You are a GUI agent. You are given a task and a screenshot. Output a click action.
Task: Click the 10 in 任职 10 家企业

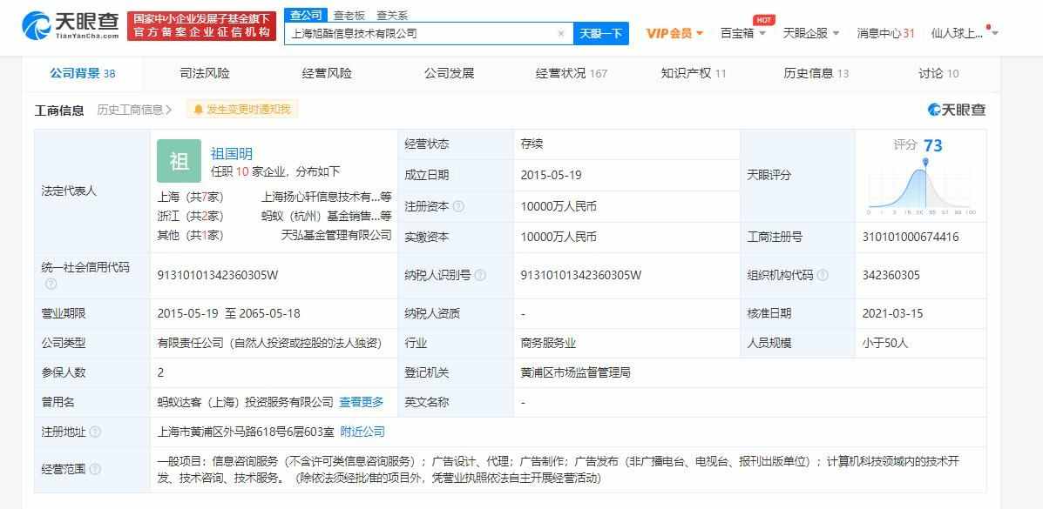(x=242, y=171)
